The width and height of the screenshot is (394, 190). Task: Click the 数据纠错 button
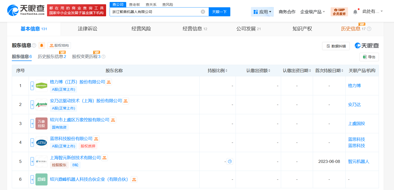click(336, 46)
